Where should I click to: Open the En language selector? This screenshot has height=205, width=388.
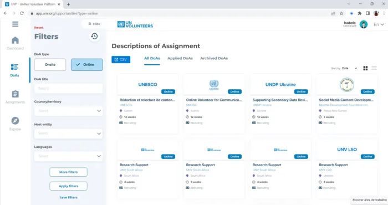tap(379, 24)
